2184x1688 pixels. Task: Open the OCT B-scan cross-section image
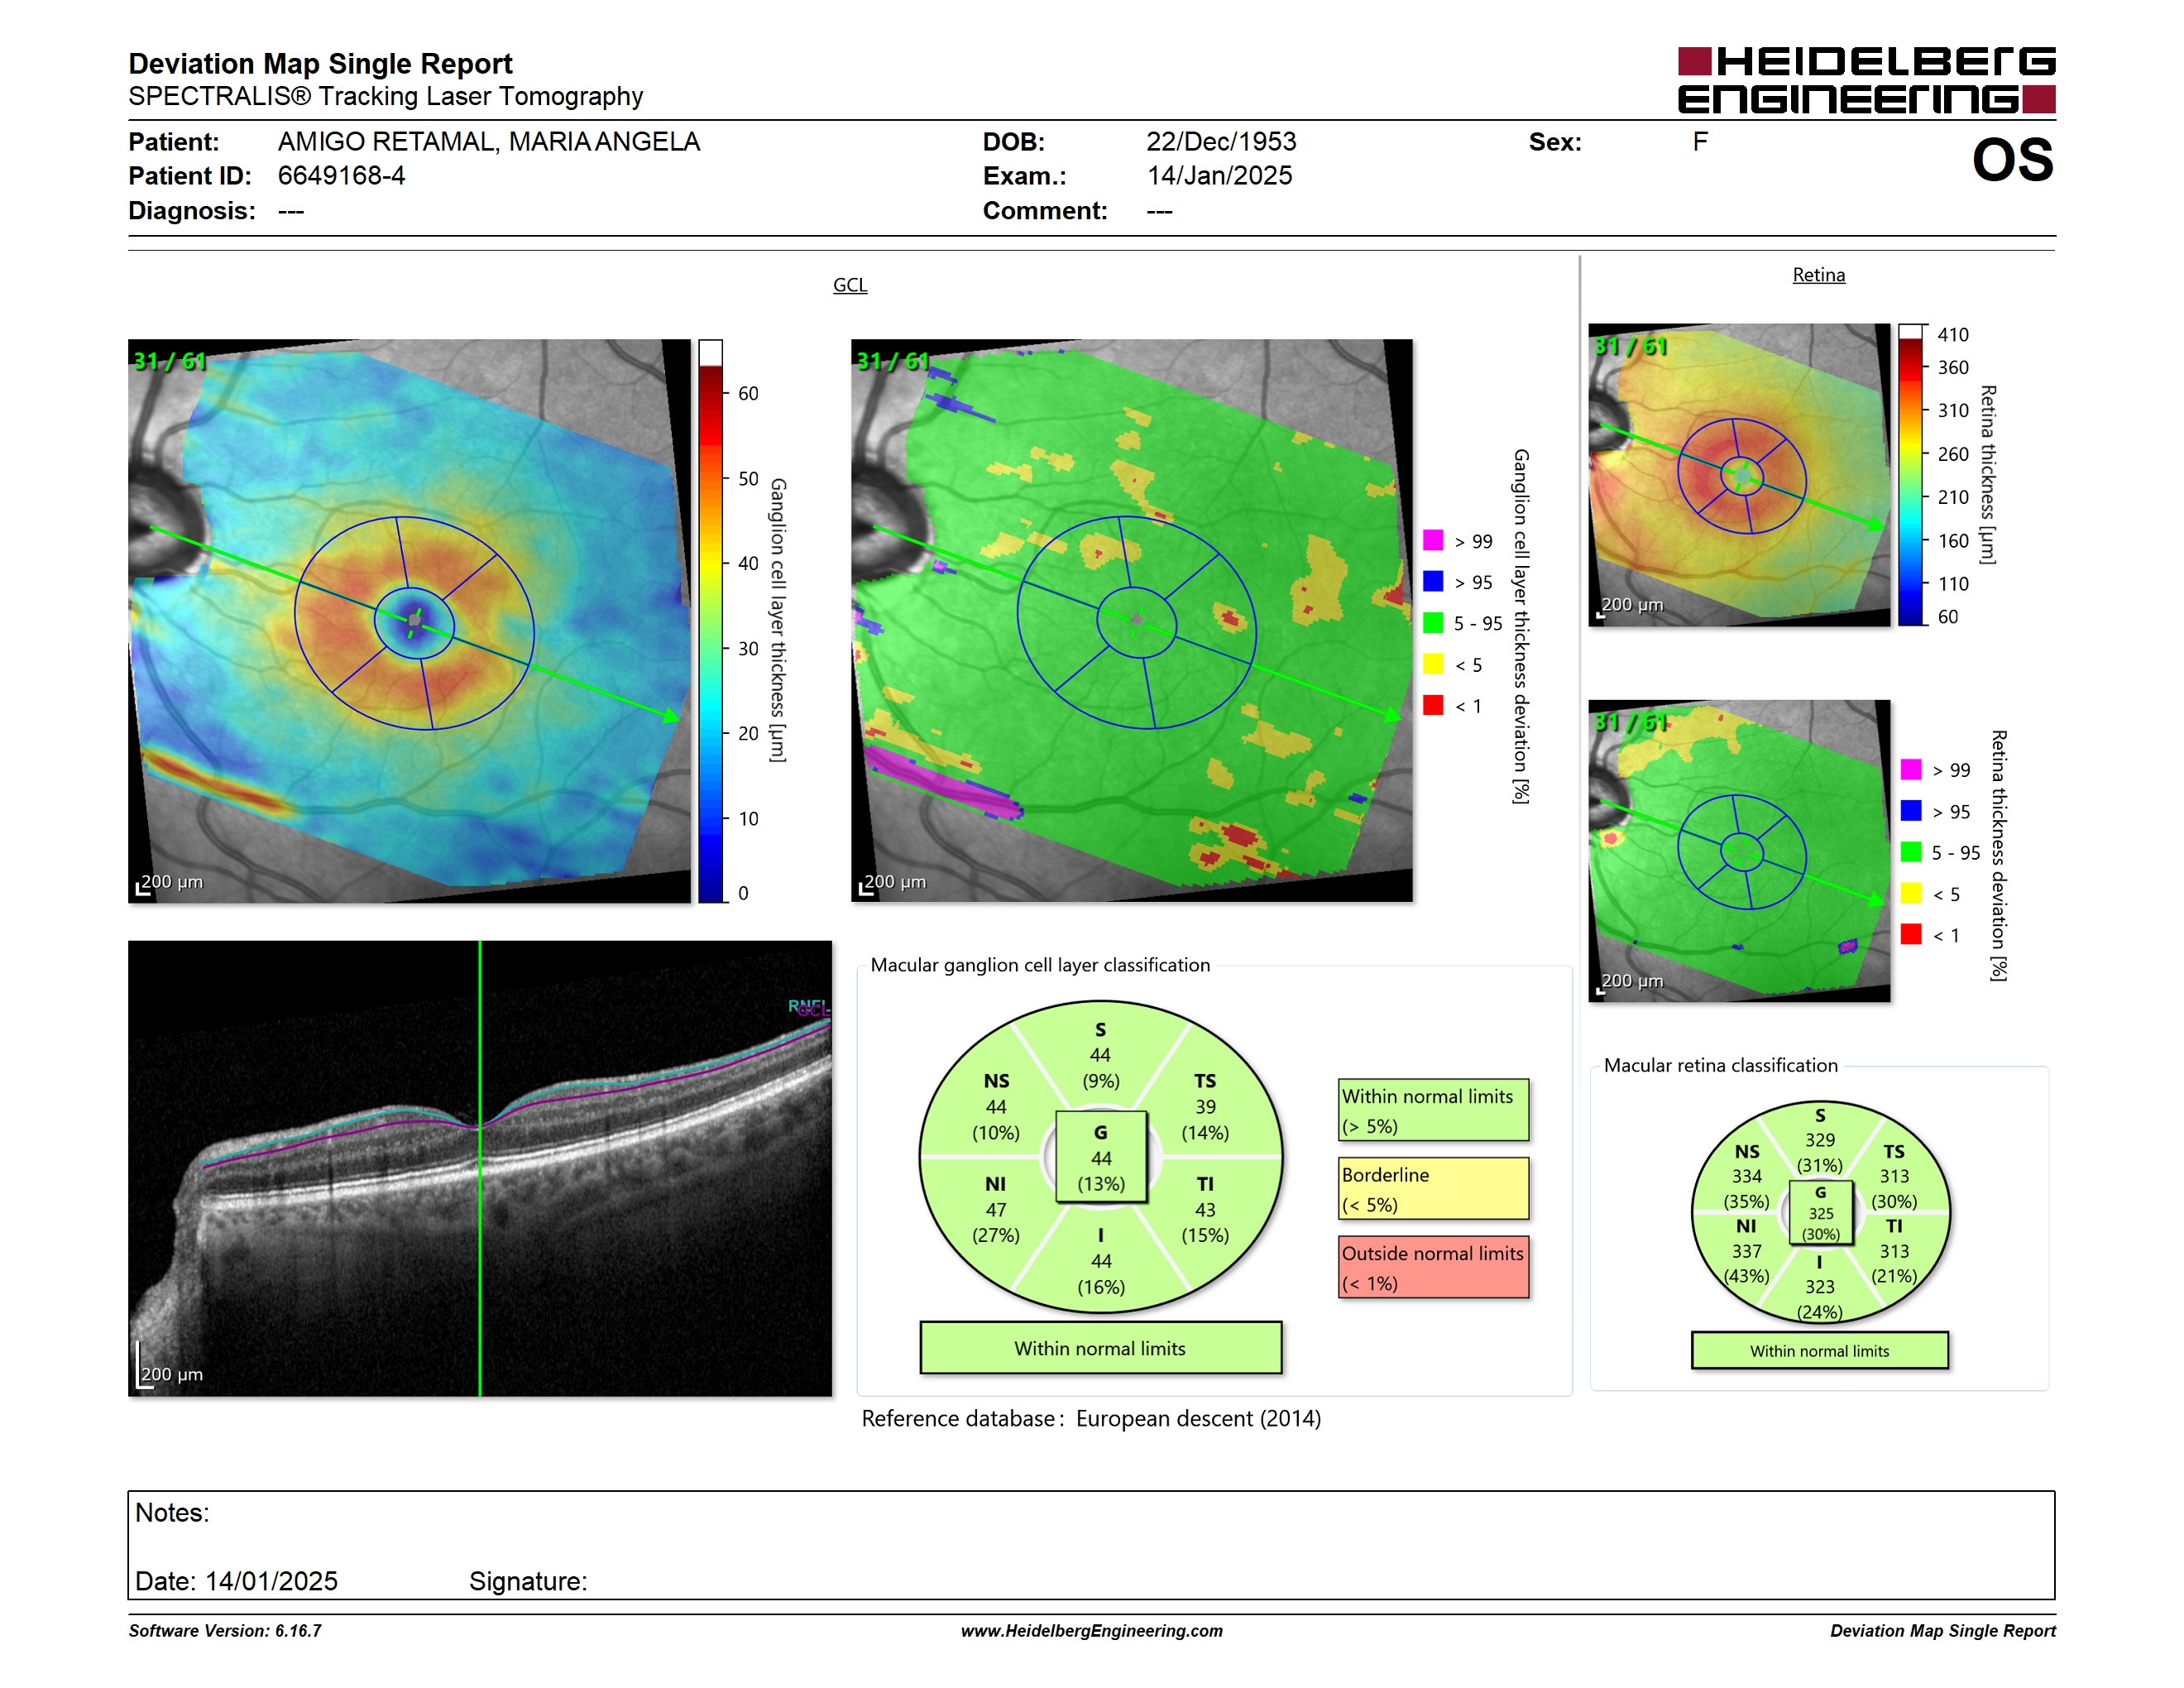480,1168
